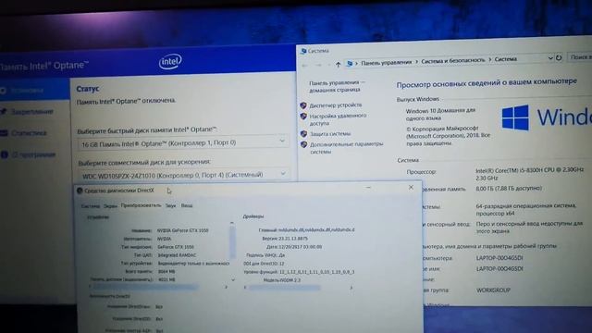Select Windows 10 Домашняя edition text
592x333 pixels.
440,114
